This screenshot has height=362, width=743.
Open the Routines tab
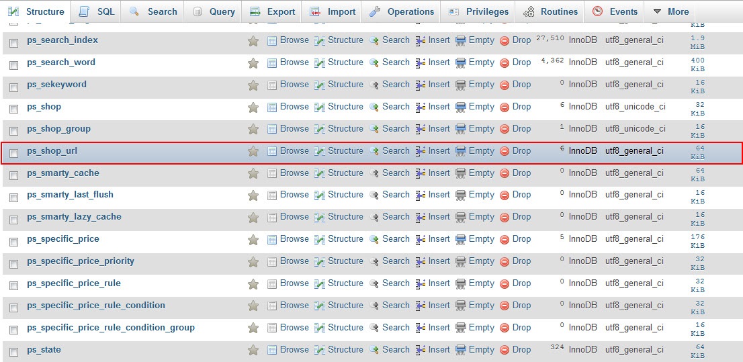coord(551,11)
